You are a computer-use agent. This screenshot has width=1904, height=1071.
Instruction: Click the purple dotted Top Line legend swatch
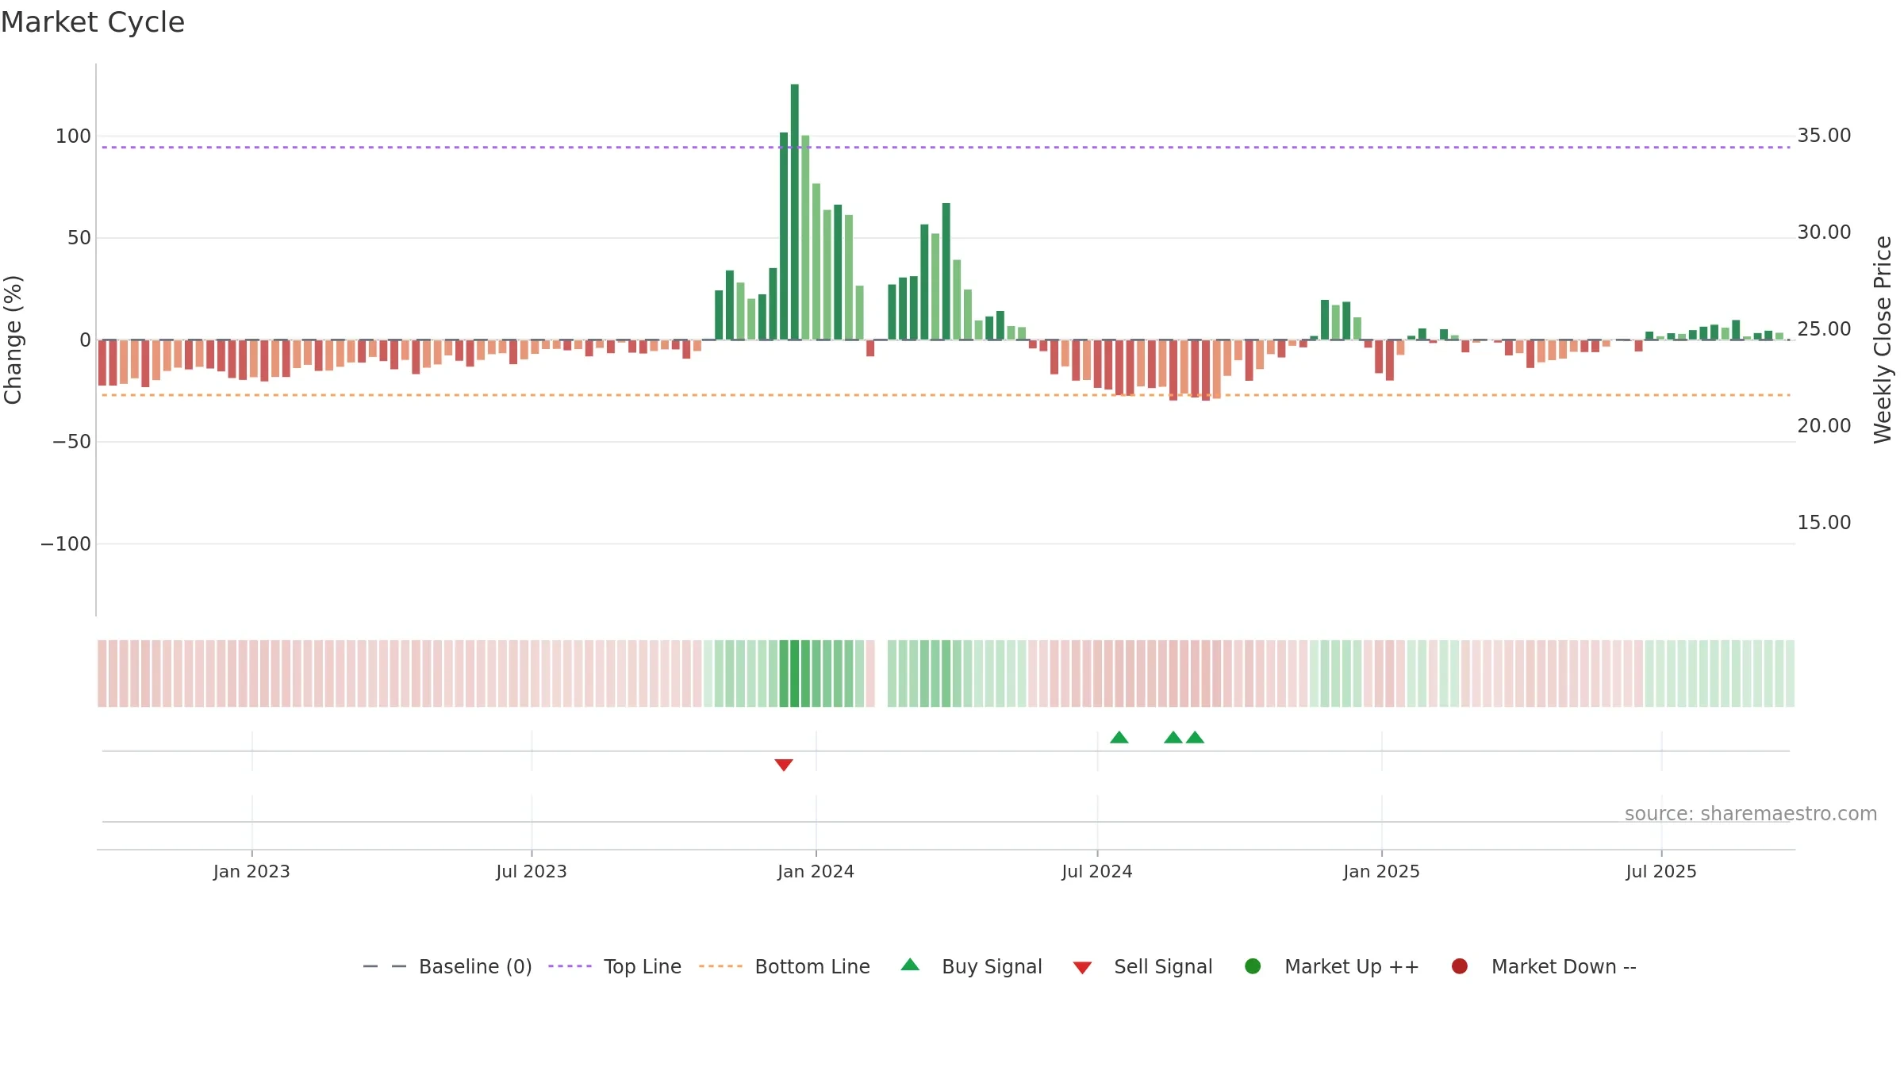coord(570,966)
